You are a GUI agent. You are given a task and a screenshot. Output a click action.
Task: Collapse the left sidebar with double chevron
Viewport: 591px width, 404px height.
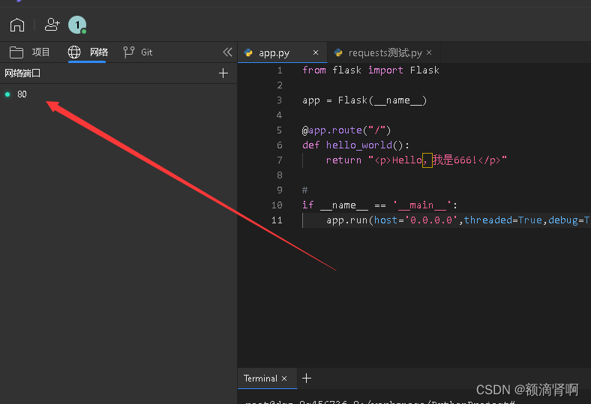pyautogui.click(x=227, y=52)
